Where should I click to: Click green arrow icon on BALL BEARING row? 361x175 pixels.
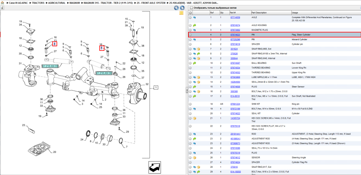[x=194, y=63]
